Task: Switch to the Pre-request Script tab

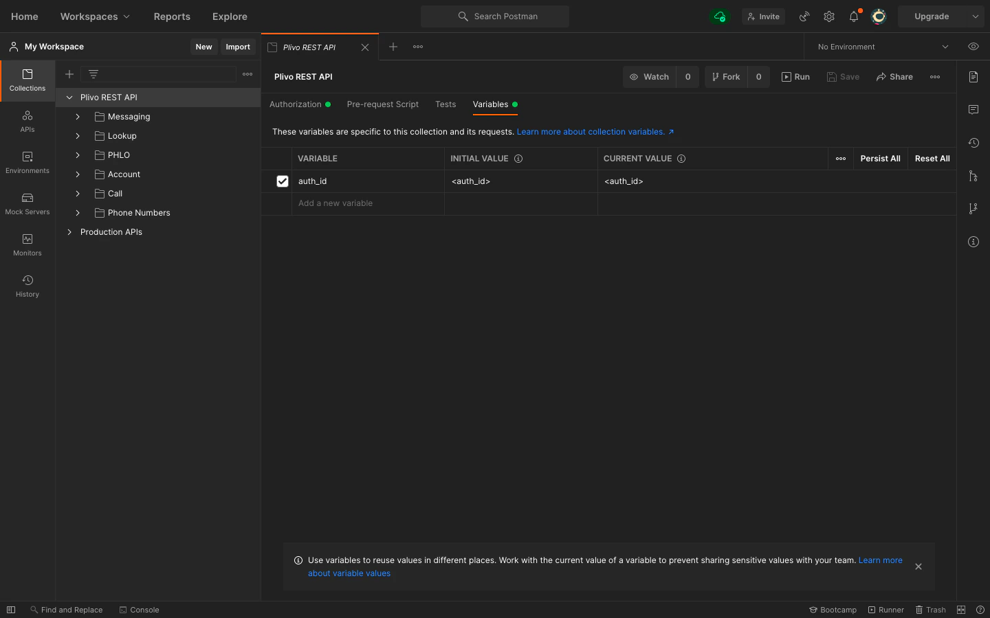Action: [x=382, y=104]
